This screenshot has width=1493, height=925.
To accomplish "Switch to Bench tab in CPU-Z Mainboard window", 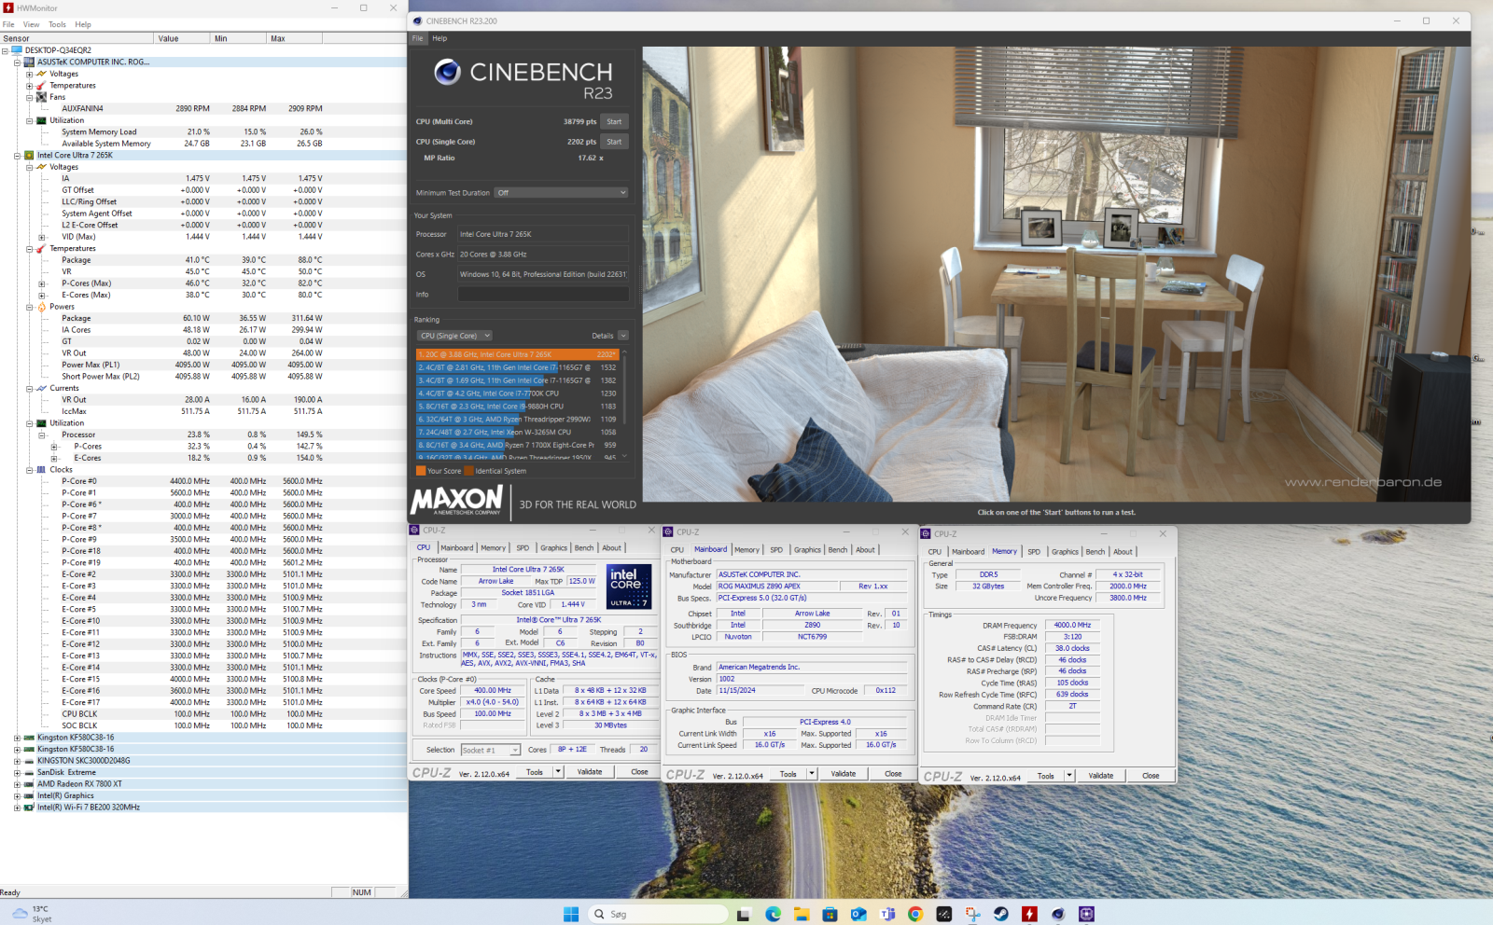I will [x=838, y=549].
